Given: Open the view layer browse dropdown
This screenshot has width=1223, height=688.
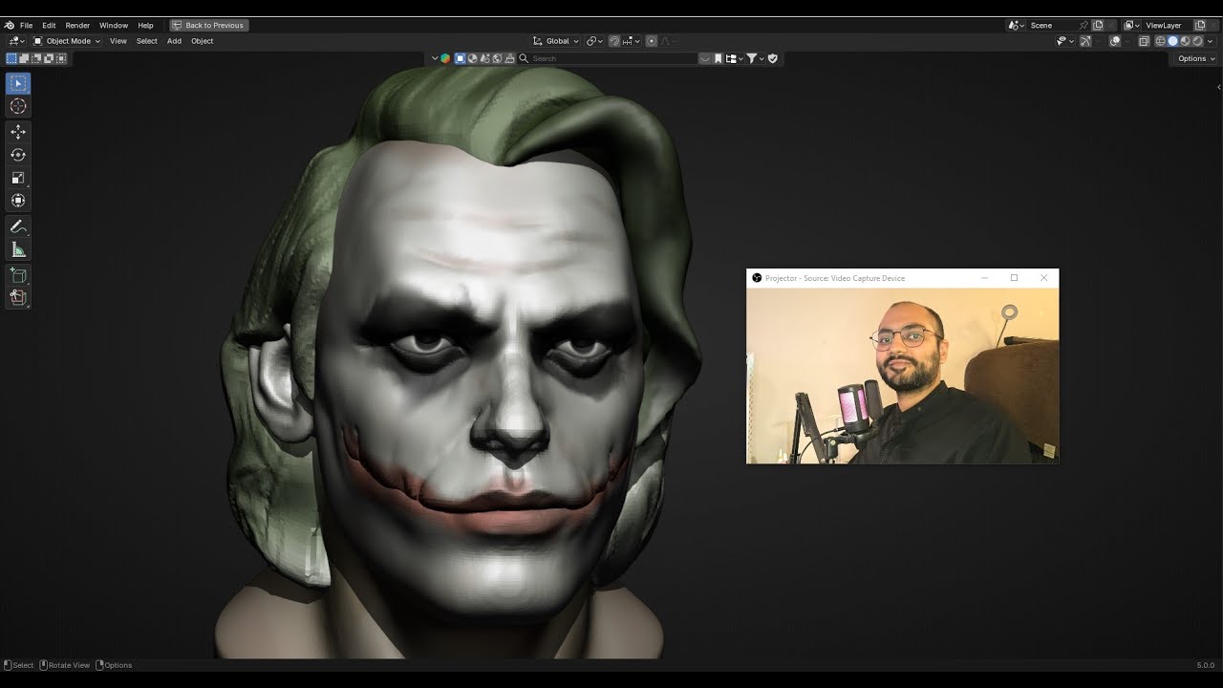Looking at the screenshot, I should [x=1130, y=25].
